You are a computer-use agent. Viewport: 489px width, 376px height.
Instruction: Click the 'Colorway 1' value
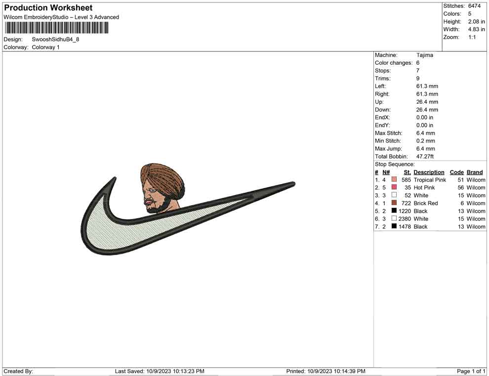45,47
